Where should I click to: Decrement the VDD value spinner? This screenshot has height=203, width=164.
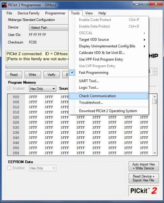(155, 73)
